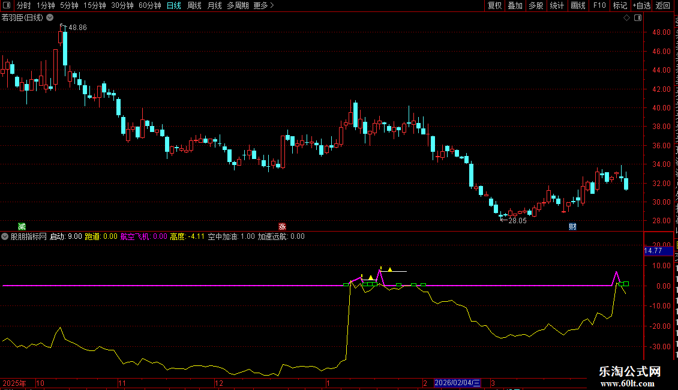
Task: Select the 15分钟 period tab
Action: click(94, 5)
